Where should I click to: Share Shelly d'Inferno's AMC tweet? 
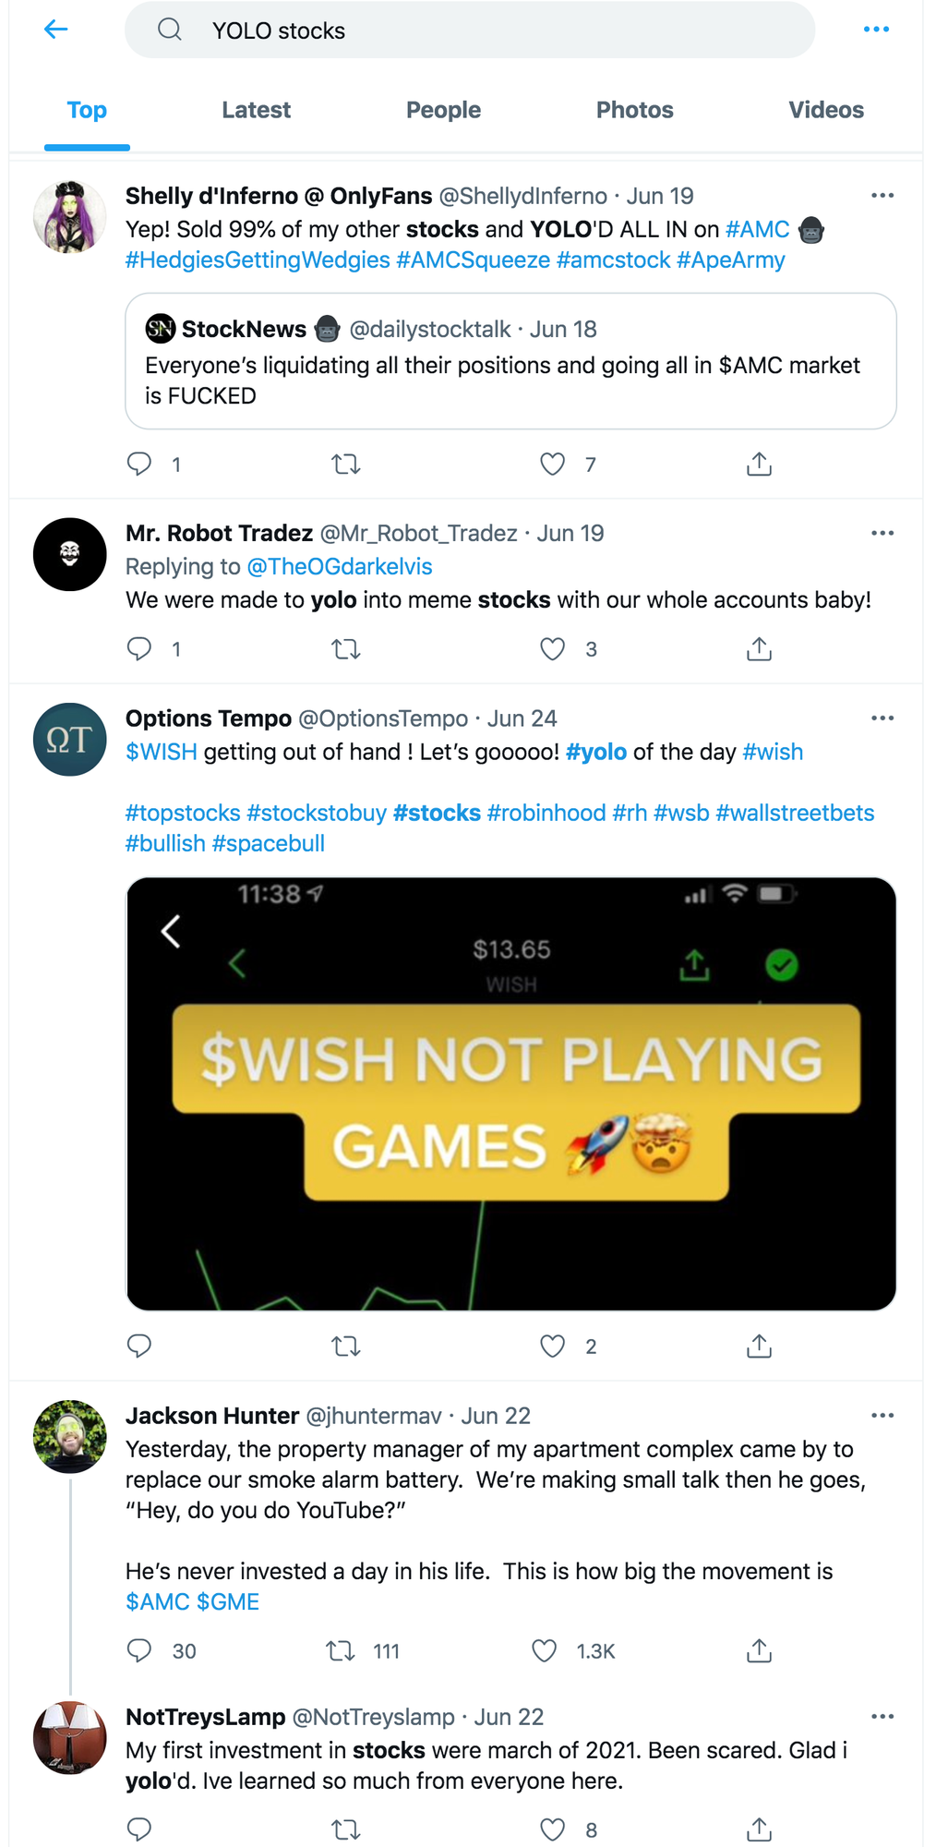758,465
